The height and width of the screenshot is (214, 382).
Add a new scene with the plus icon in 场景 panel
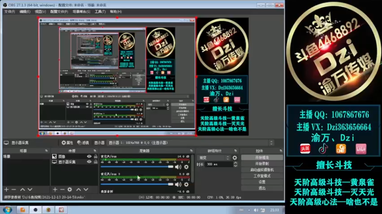pos(6,189)
